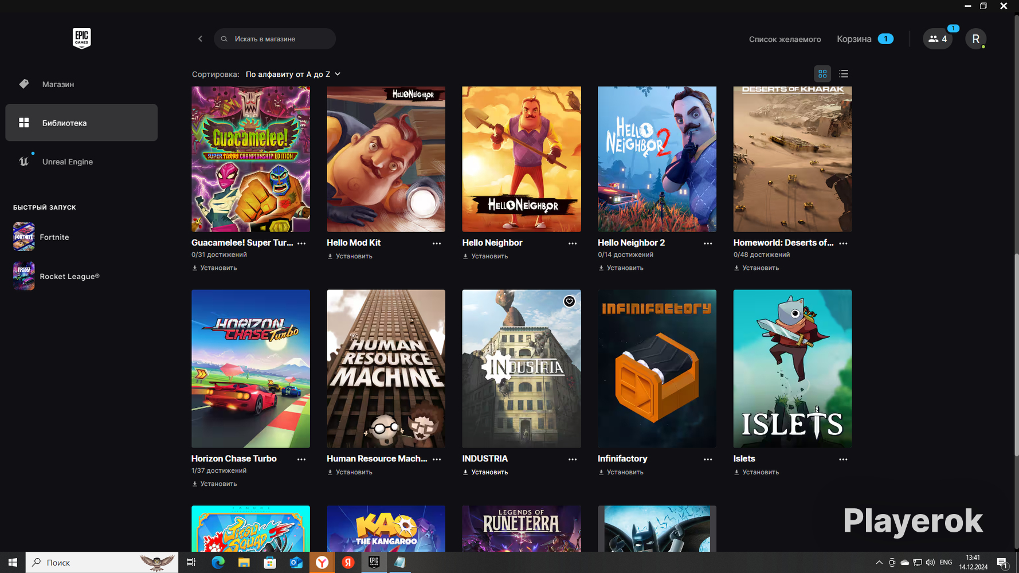Install Homeworld: Deserts of Kharak
This screenshot has width=1019, height=573.
(757, 268)
